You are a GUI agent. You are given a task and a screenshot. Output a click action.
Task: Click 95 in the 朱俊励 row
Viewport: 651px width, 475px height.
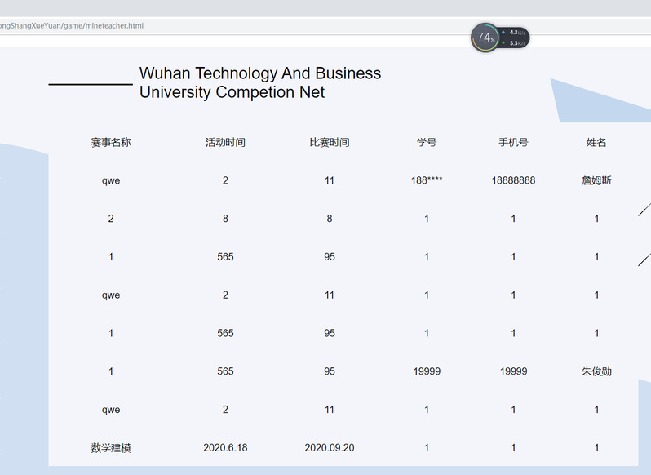point(330,371)
